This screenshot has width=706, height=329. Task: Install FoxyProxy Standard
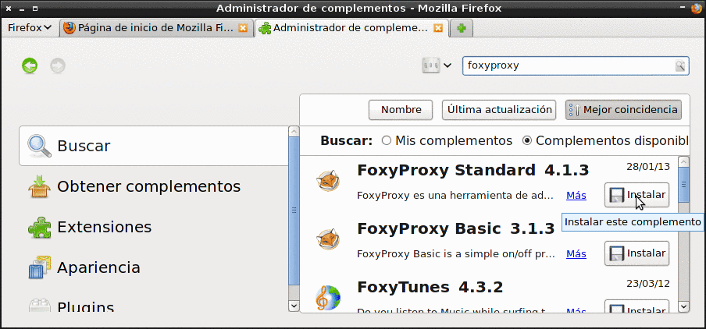(636, 195)
